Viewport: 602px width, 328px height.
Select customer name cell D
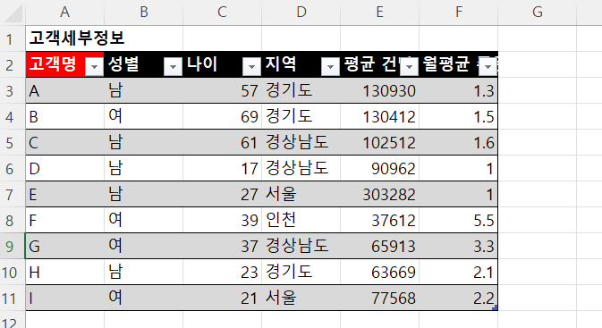(65, 168)
